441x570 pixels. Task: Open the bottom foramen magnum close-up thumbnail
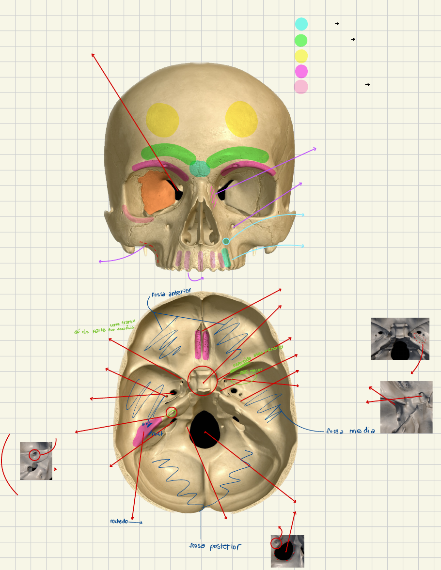click(x=287, y=551)
